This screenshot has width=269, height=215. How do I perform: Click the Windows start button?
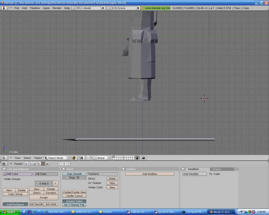click(9, 212)
